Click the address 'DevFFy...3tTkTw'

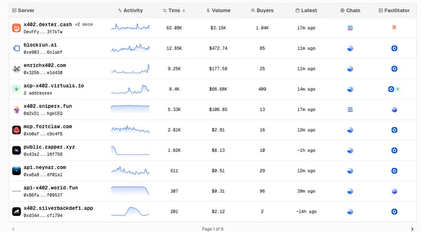point(43,32)
